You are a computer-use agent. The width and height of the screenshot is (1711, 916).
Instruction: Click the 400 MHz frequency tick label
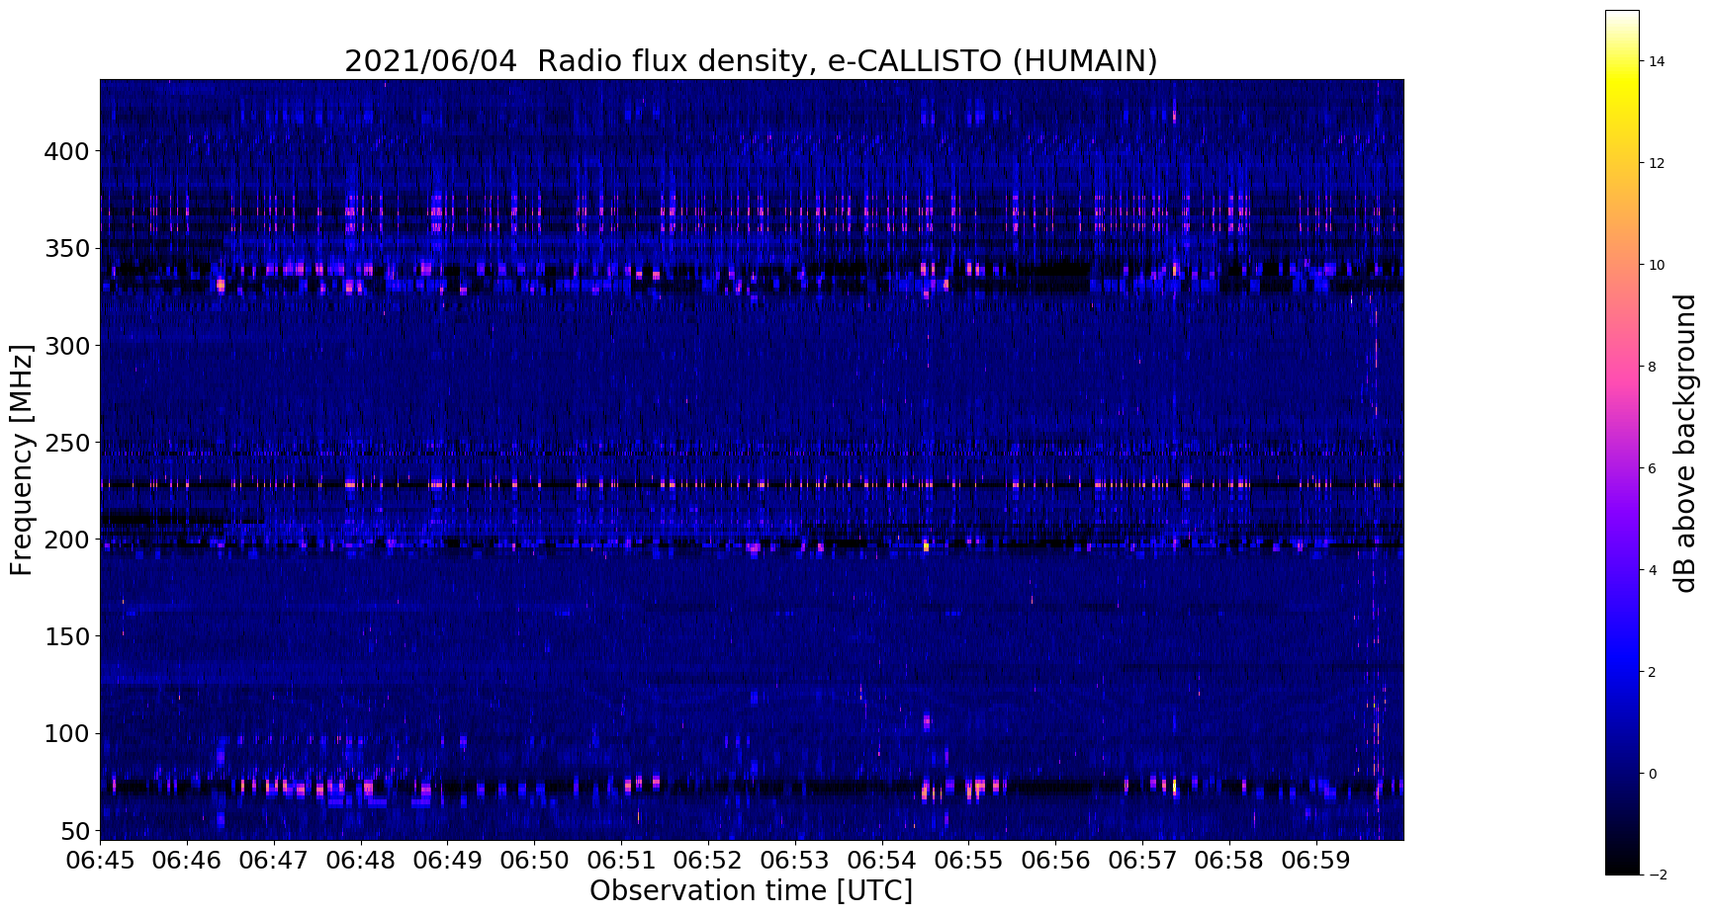(67, 151)
